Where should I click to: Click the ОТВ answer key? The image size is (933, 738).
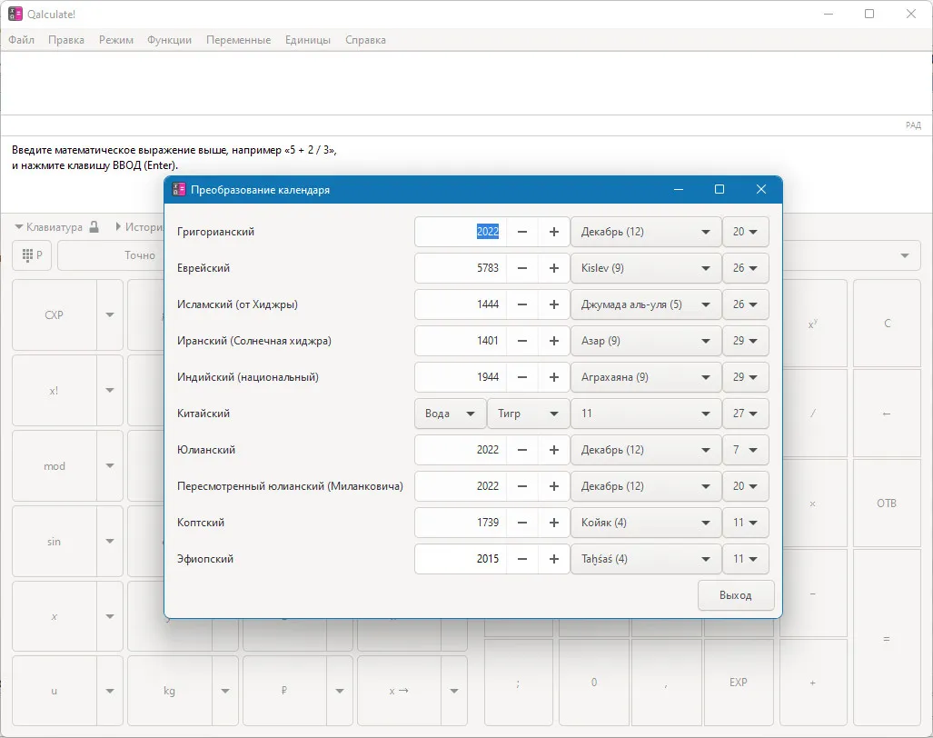coord(887,503)
